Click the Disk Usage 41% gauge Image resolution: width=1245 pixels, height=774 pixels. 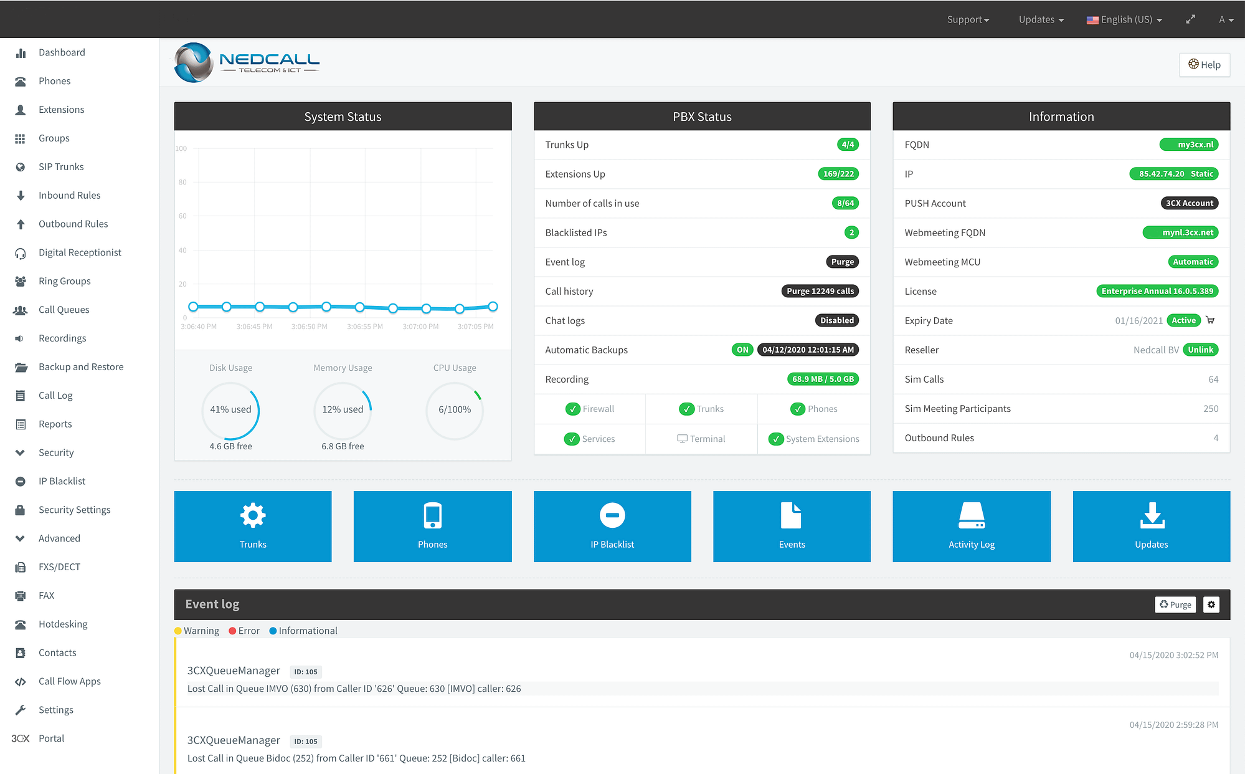pyautogui.click(x=230, y=409)
